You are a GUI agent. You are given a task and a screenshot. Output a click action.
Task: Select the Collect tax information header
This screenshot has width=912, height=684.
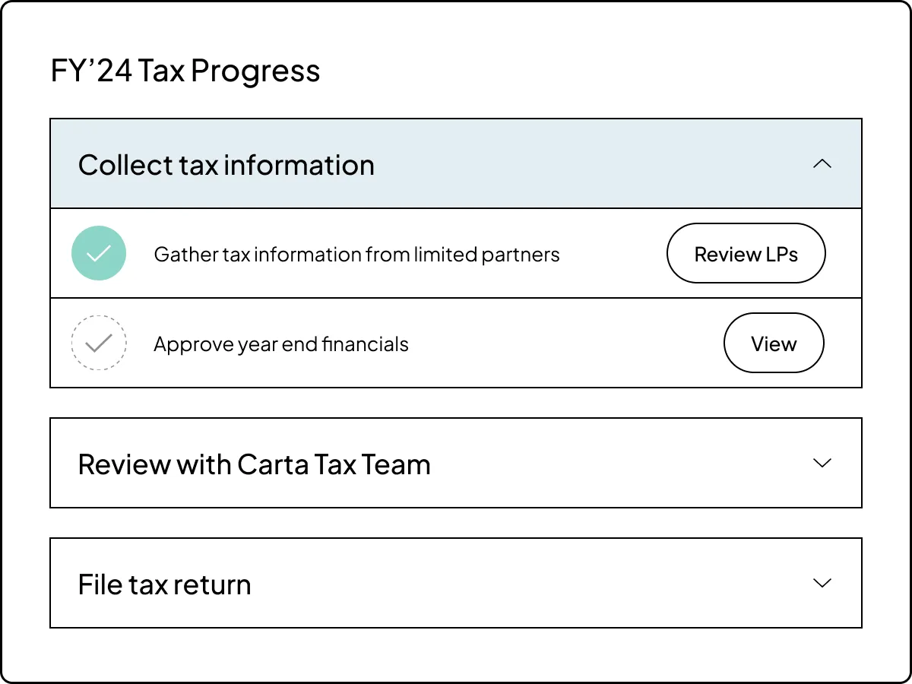point(226,164)
